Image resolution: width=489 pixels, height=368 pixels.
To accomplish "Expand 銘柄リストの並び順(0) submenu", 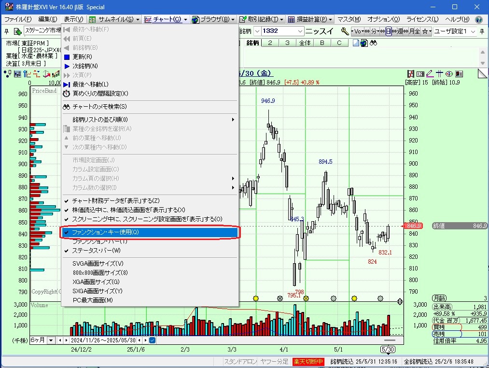I will point(150,120).
